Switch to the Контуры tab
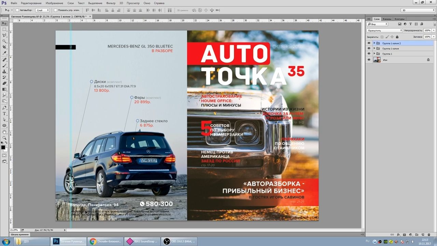437x246 pixels. coord(399,19)
